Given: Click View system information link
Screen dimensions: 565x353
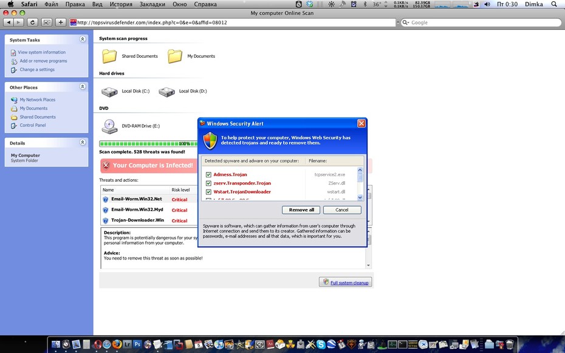Looking at the screenshot, I should tap(42, 52).
